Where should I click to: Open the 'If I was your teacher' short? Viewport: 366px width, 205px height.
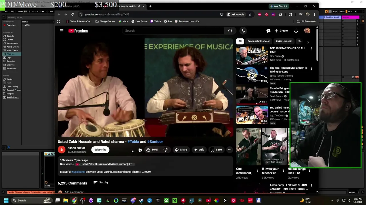click(x=274, y=147)
